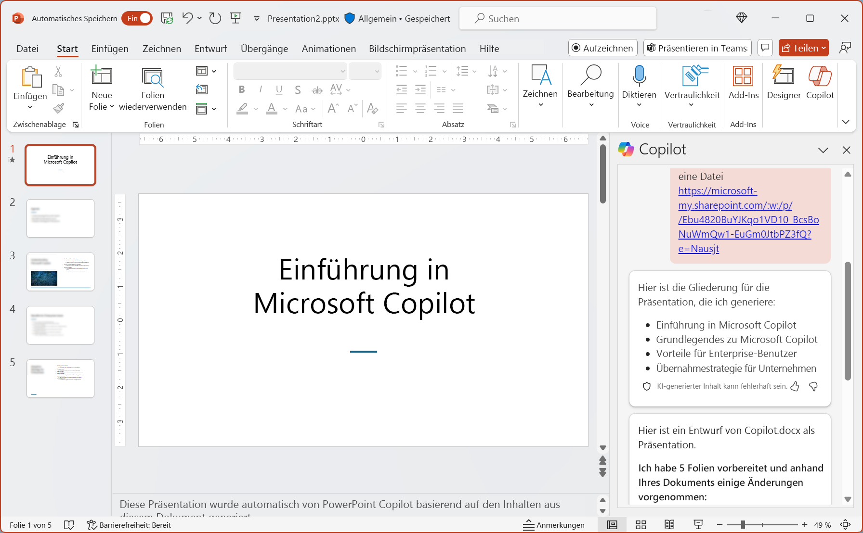
Task: Switch to reading view
Action: (669, 525)
